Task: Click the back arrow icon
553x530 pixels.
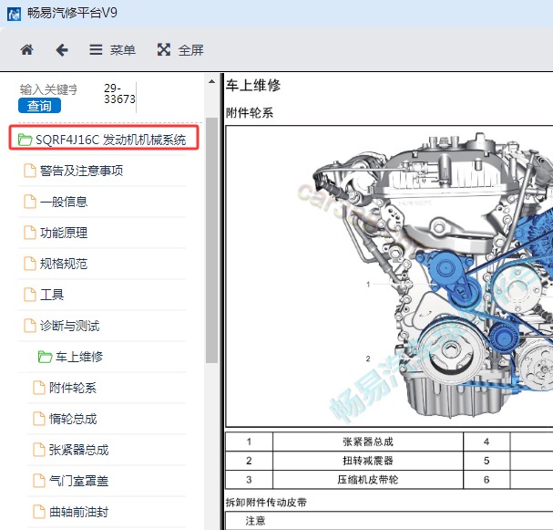Action: (62, 50)
